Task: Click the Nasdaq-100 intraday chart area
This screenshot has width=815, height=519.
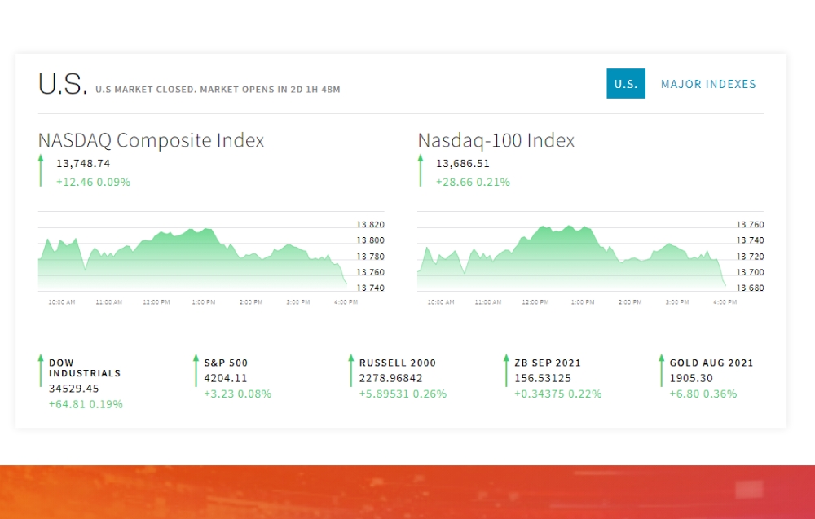Action: click(572, 258)
